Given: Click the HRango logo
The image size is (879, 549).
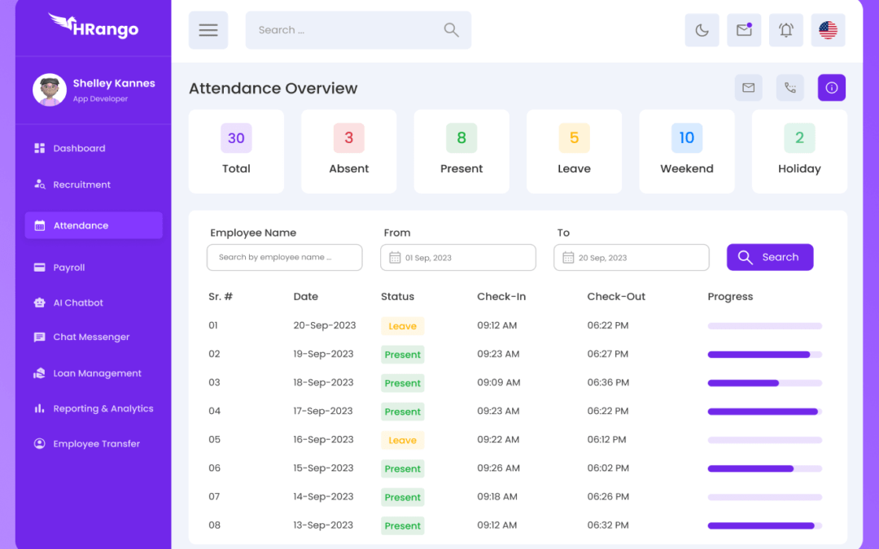Looking at the screenshot, I should [93, 26].
